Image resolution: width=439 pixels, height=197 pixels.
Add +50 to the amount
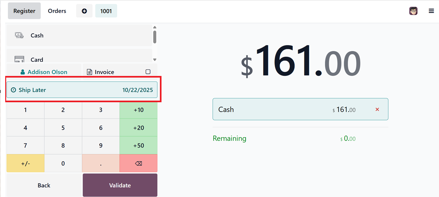pyautogui.click(x=138, y=146)
